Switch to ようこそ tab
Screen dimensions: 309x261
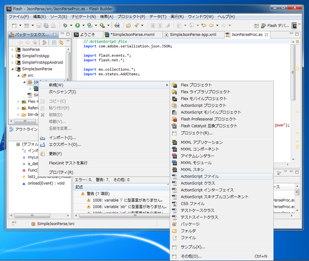point(87,34)
